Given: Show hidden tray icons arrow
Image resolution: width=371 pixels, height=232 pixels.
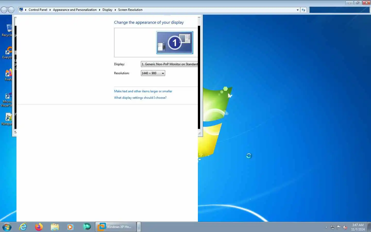Looking at the screenshot, I should (x=326, y=227).
